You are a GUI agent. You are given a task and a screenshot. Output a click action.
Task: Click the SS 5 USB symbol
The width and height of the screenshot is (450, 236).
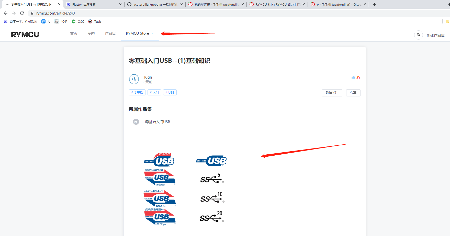point(212,178)
